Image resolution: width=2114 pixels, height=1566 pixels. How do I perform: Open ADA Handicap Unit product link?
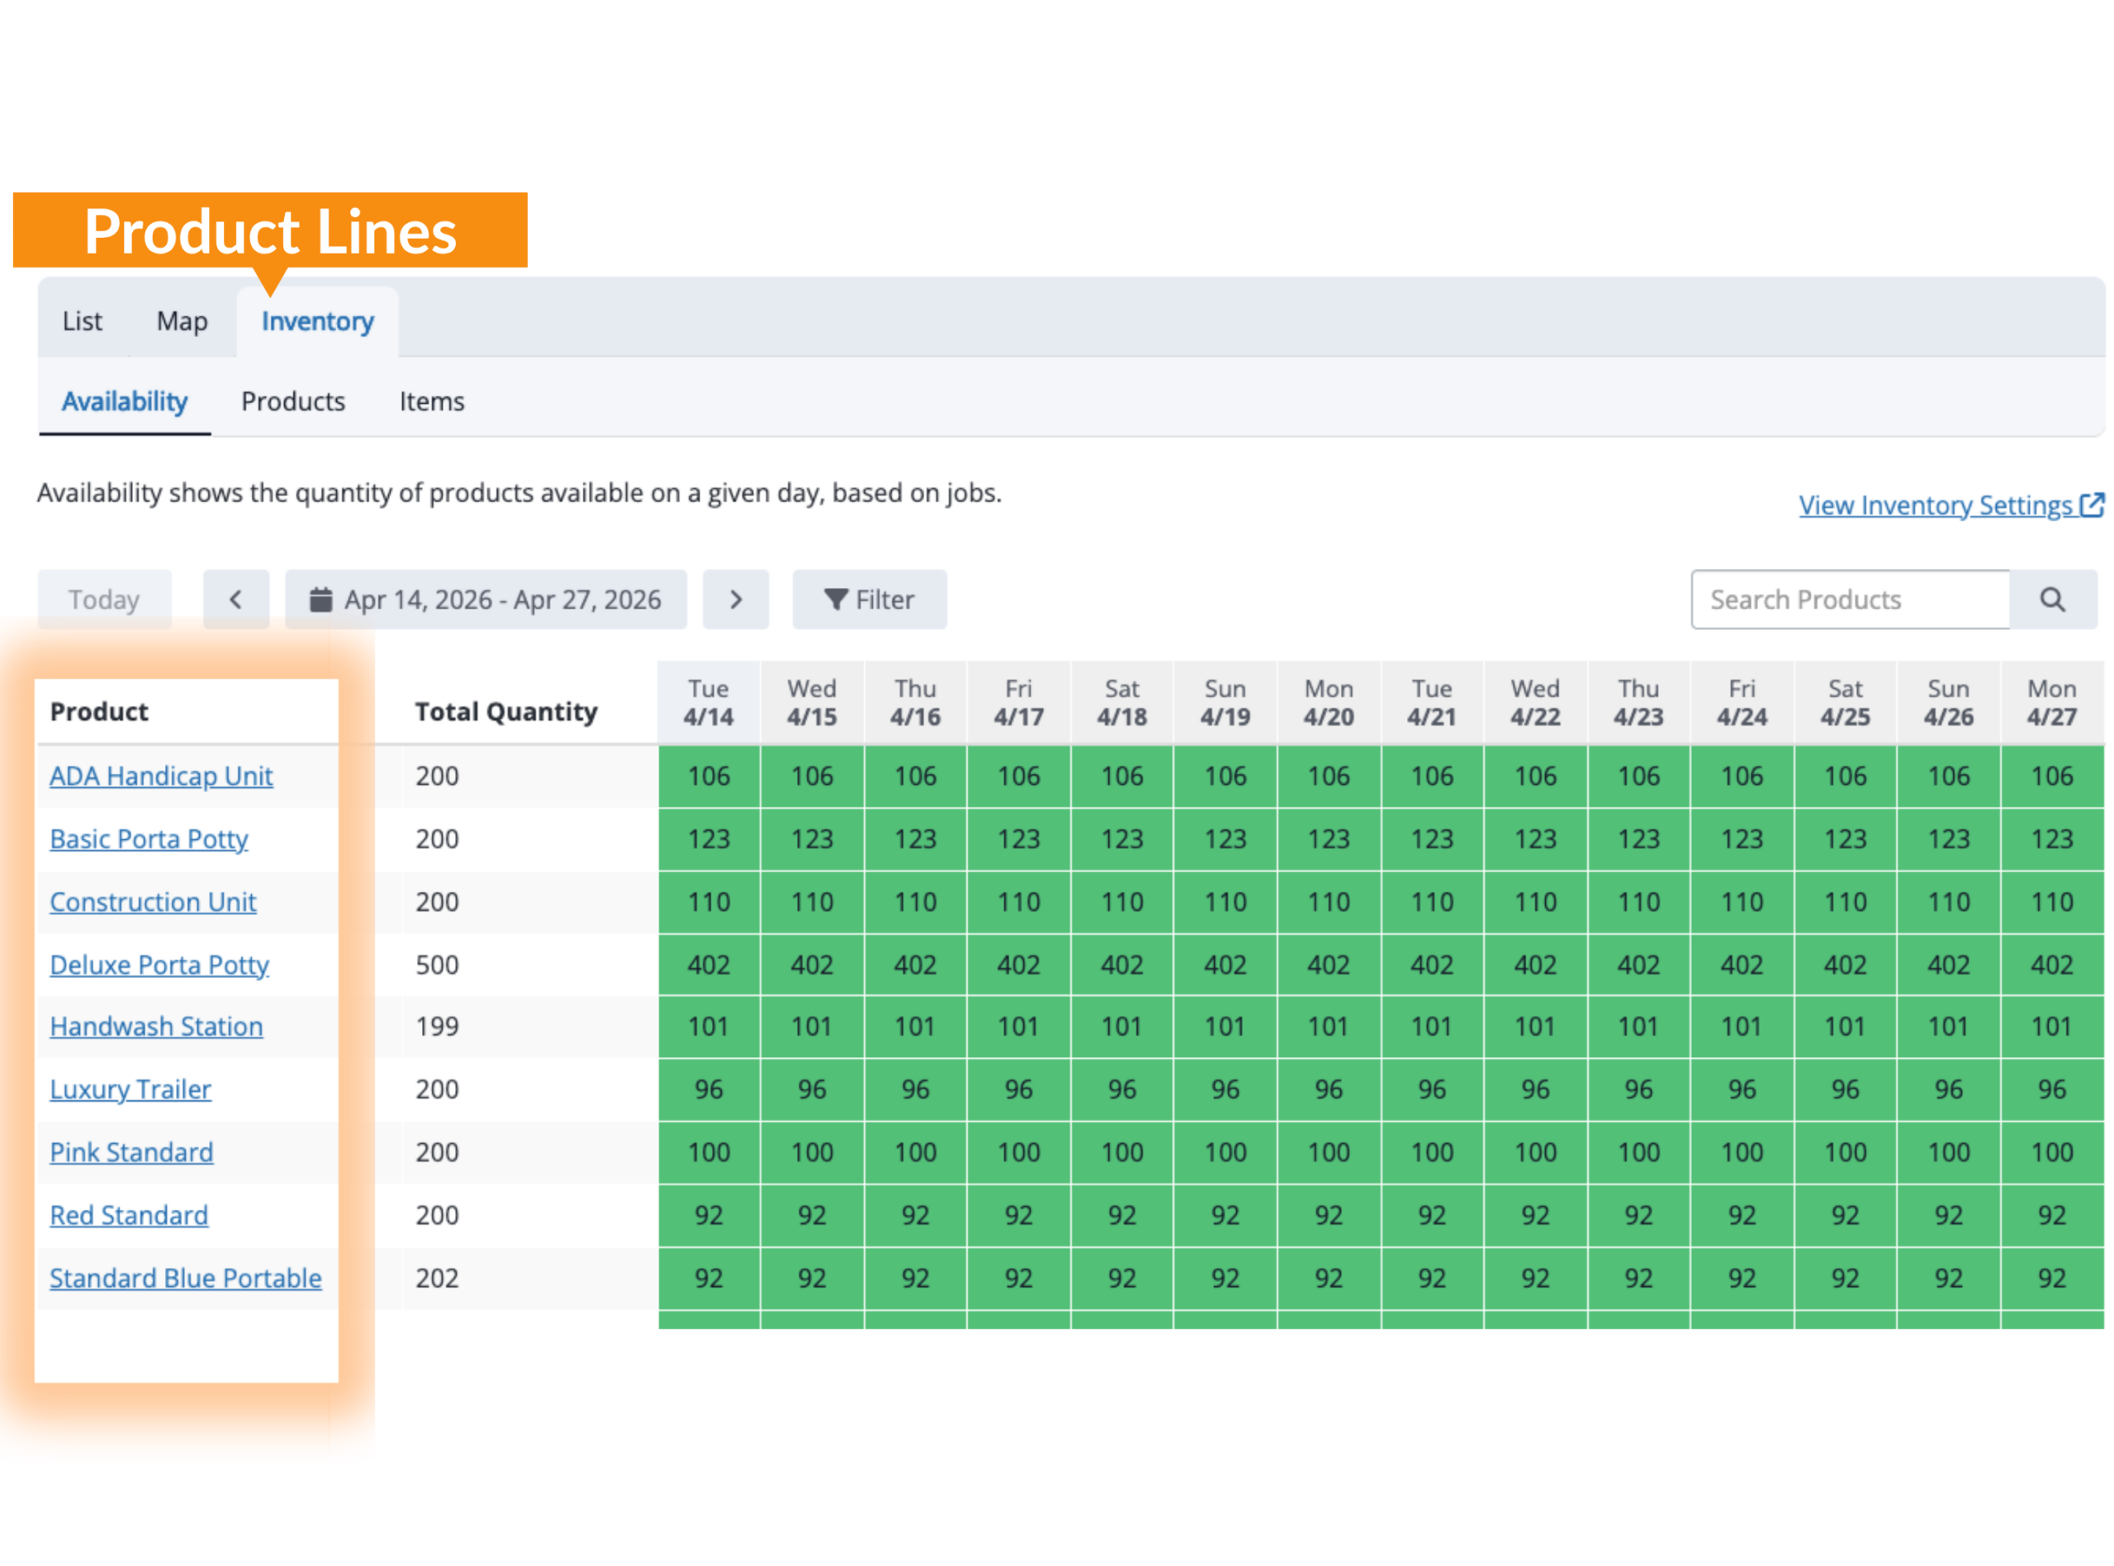161,776
